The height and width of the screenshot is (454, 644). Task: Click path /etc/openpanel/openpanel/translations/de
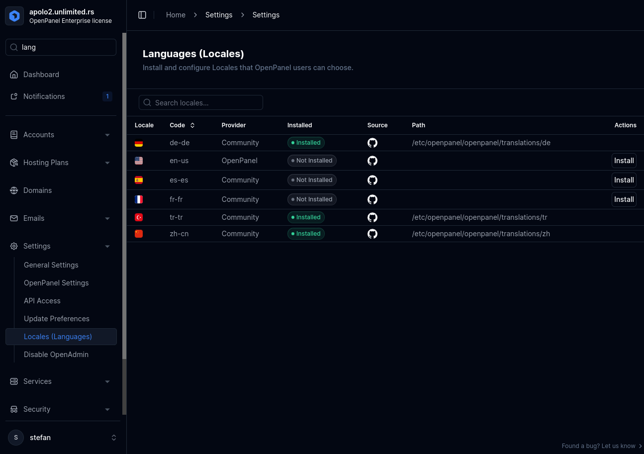(x=481, y=143)
